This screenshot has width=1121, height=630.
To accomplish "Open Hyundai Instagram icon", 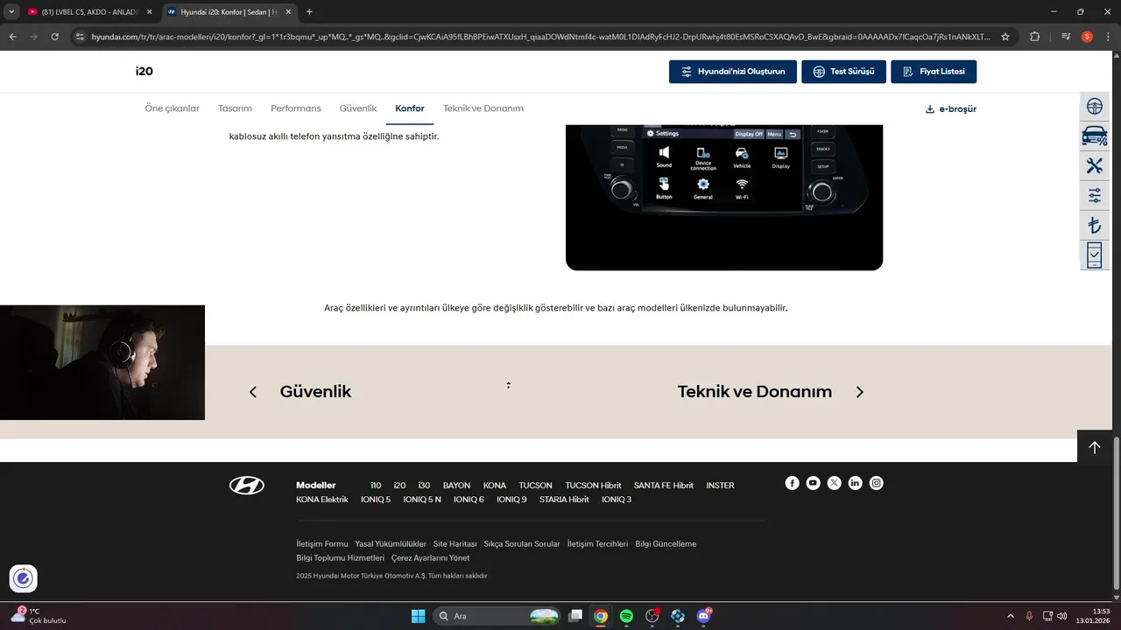I will click(x=876, y=483).
